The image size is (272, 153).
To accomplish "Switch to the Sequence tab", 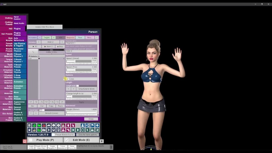I will [x=70, y=37].
